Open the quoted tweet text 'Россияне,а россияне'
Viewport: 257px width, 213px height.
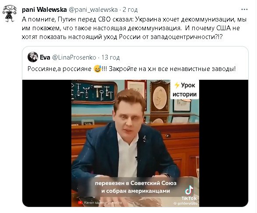60,69
